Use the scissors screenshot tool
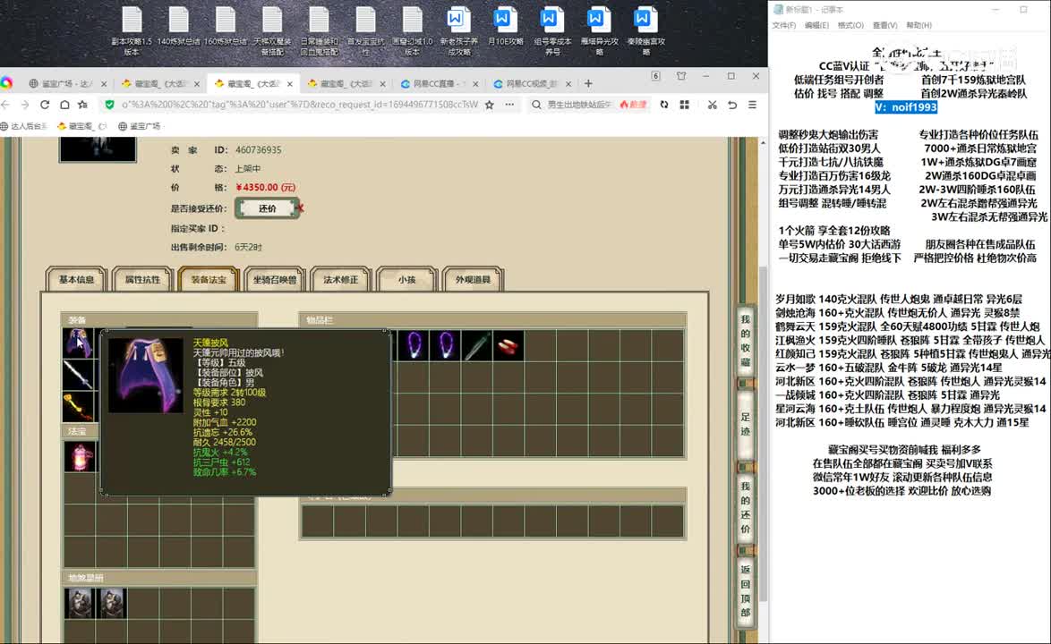 pos(712,105)
